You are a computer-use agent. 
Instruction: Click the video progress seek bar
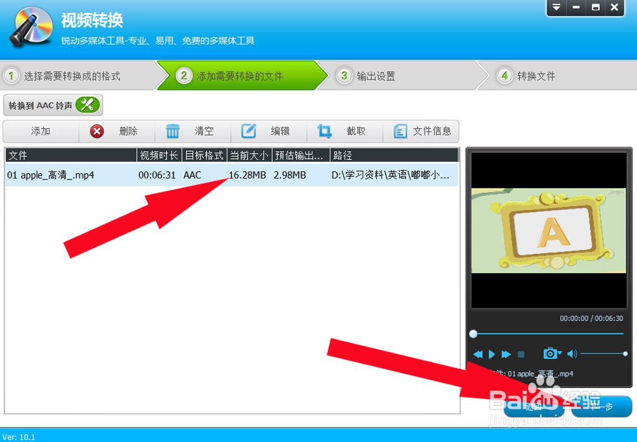pyautogui.click(x=546, y=334)
